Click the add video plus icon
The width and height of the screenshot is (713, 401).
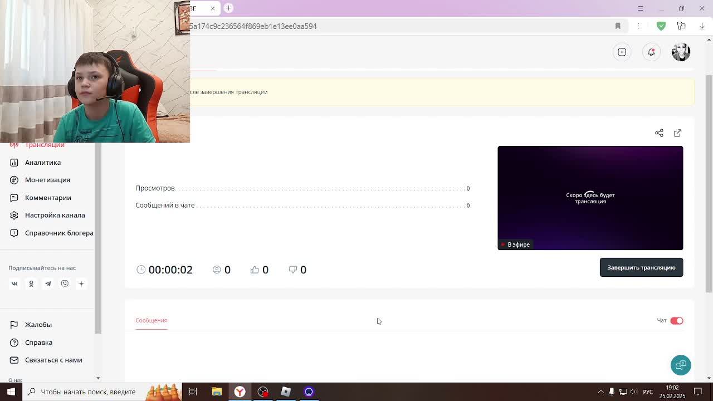pyautogui.click(x=622, y=52)
